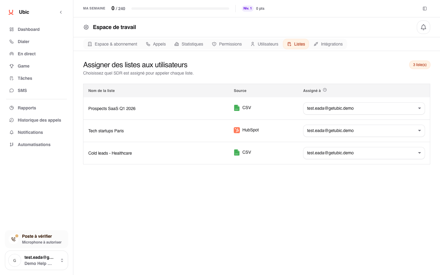Click the HubSpot source icon
The width and height of the screenshot is (440, 275).
[237, 130]
